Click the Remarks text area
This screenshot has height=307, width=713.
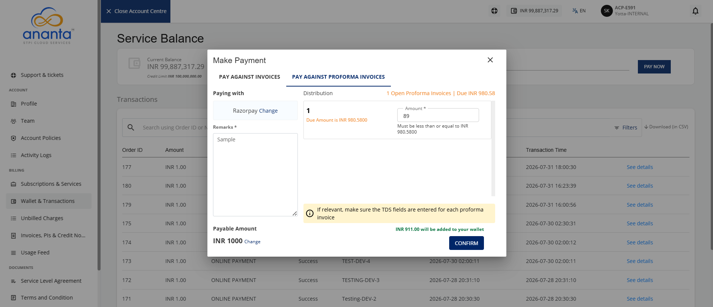tap(255, 175)
